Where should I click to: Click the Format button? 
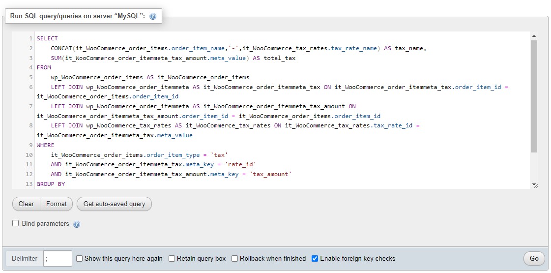56,204
